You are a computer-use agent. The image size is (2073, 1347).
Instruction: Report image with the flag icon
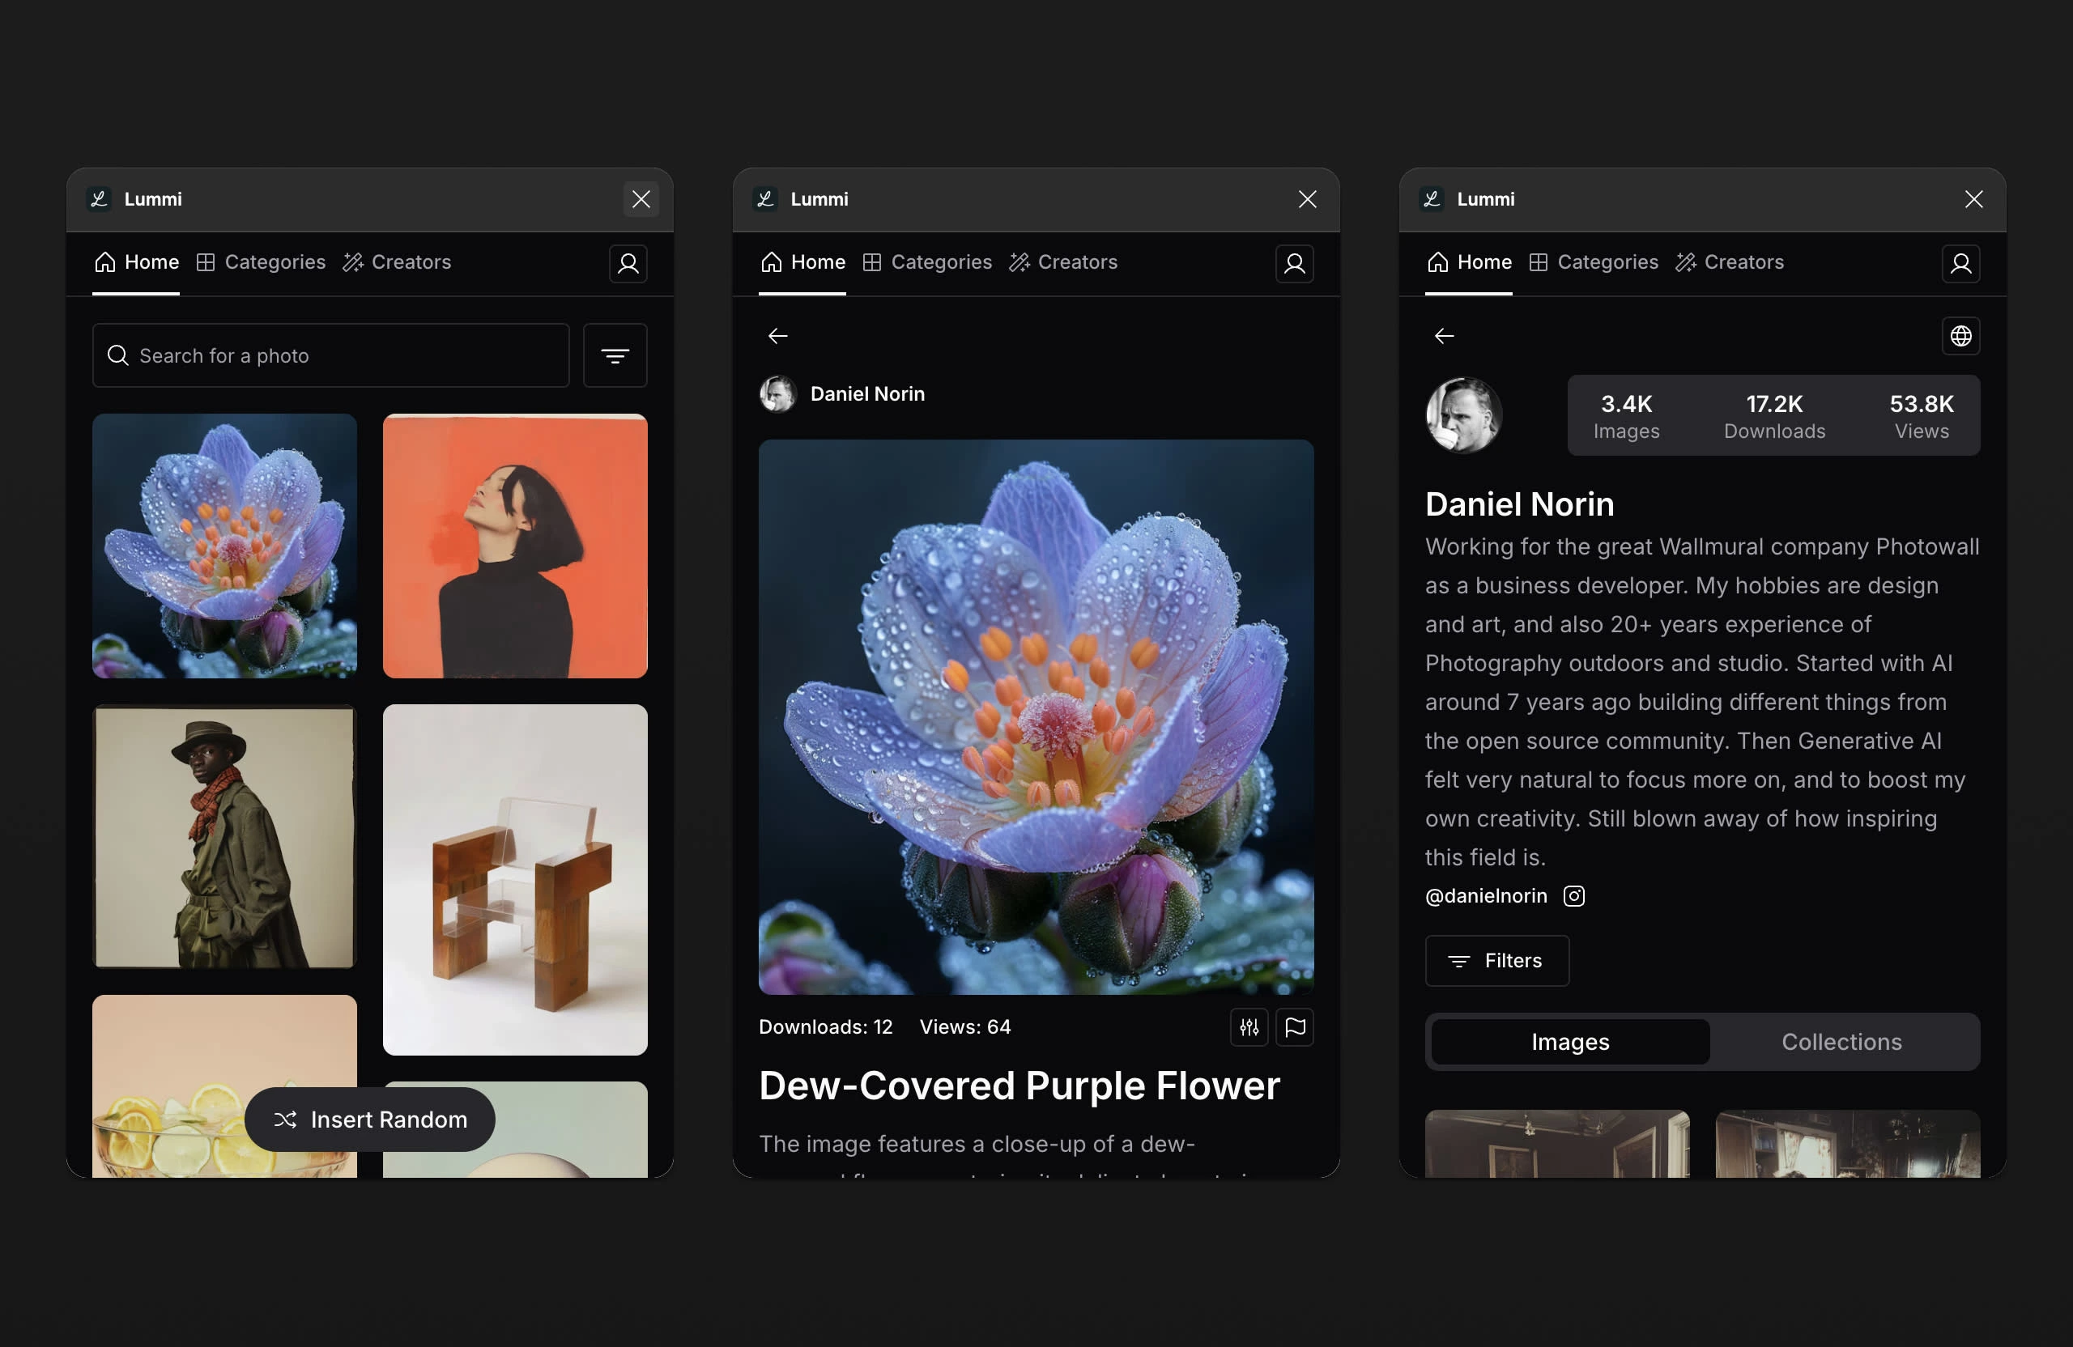[1294, 1027]
